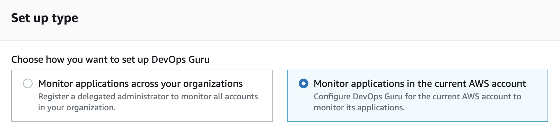The width and height of the screenshot is (560, 131).
Task: Click the word 'organizations' in the left option title
Action: coord(213,84)
